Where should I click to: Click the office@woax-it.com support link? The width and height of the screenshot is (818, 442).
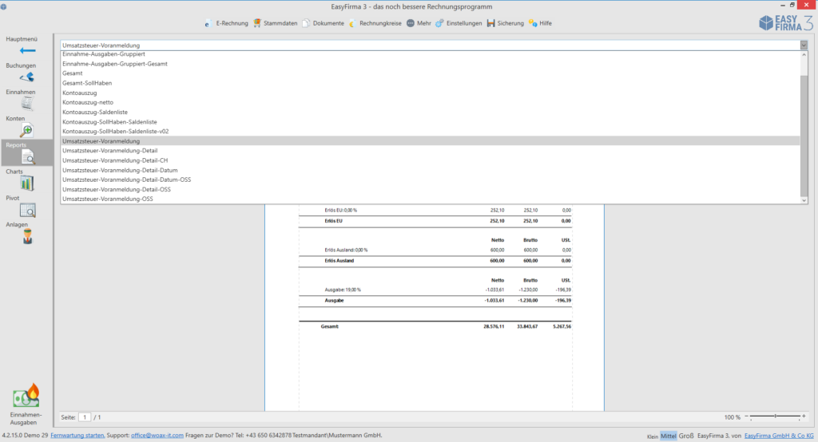157,436
